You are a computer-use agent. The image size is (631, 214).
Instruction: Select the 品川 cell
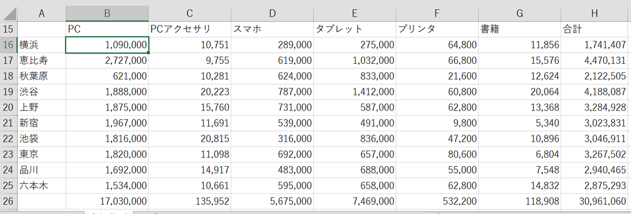[x=42, y=170]
